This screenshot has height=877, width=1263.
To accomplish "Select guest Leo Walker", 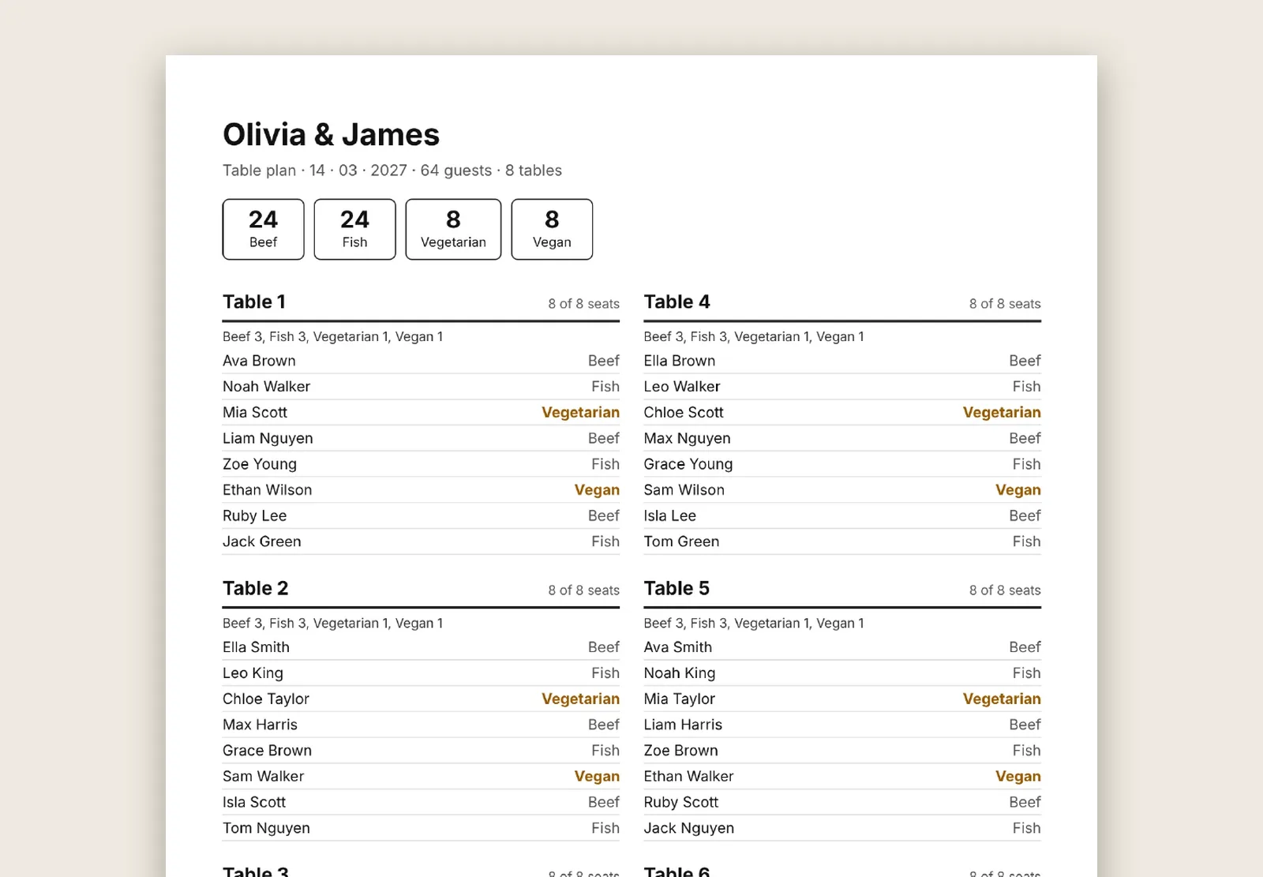I will [682, 387].
